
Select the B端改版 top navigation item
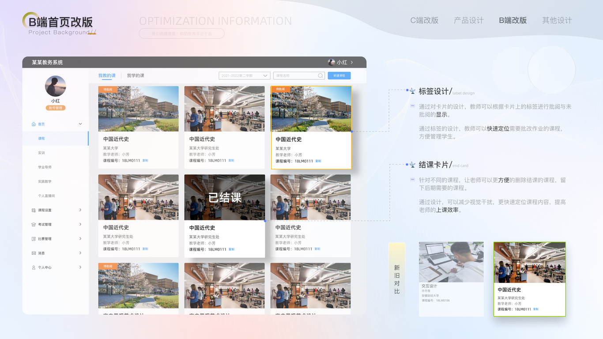coord(513,20)
